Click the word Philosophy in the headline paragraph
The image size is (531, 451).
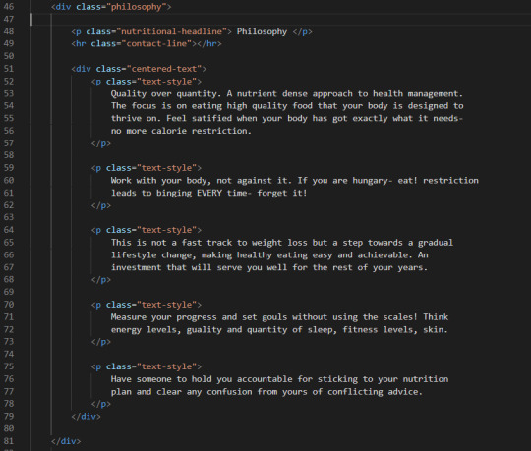click(262, 31)
